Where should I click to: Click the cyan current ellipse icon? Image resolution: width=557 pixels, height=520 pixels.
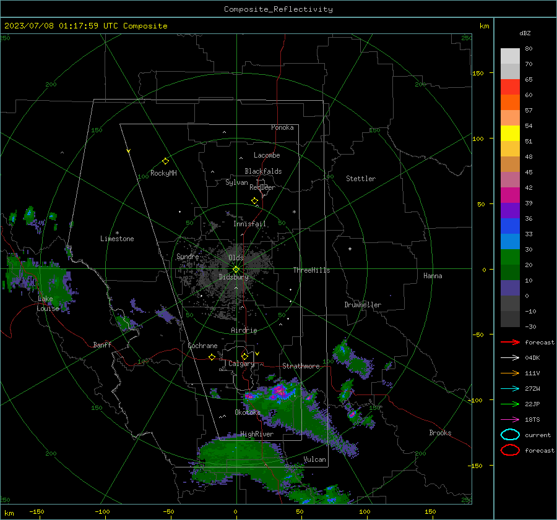(x=510, y=435)
